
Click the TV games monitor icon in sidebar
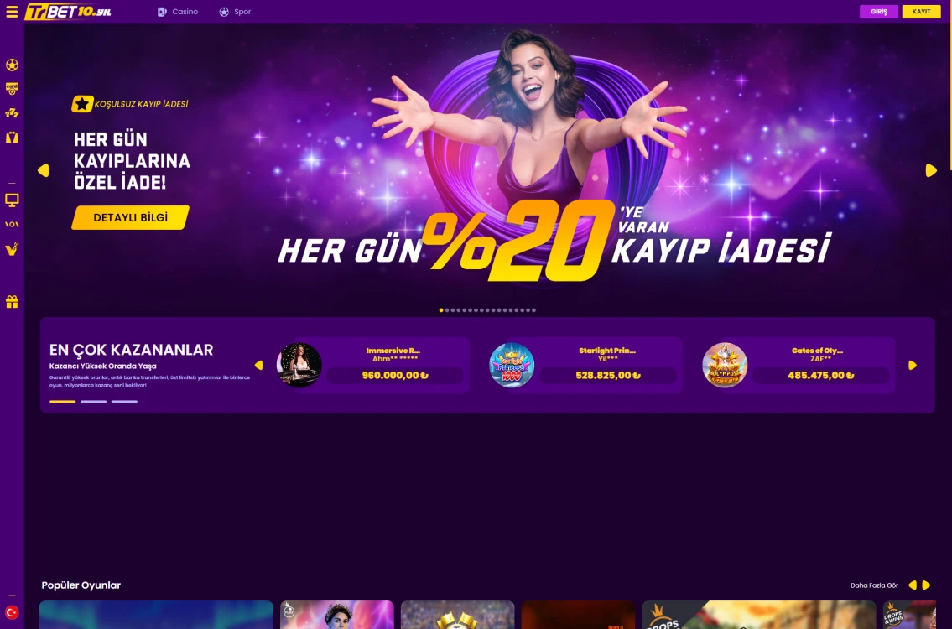[x=12, y=200]
